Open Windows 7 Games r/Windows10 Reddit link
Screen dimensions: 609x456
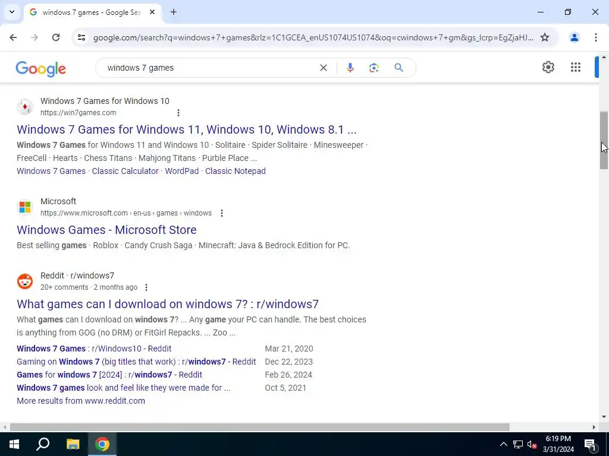click(94, 349)
